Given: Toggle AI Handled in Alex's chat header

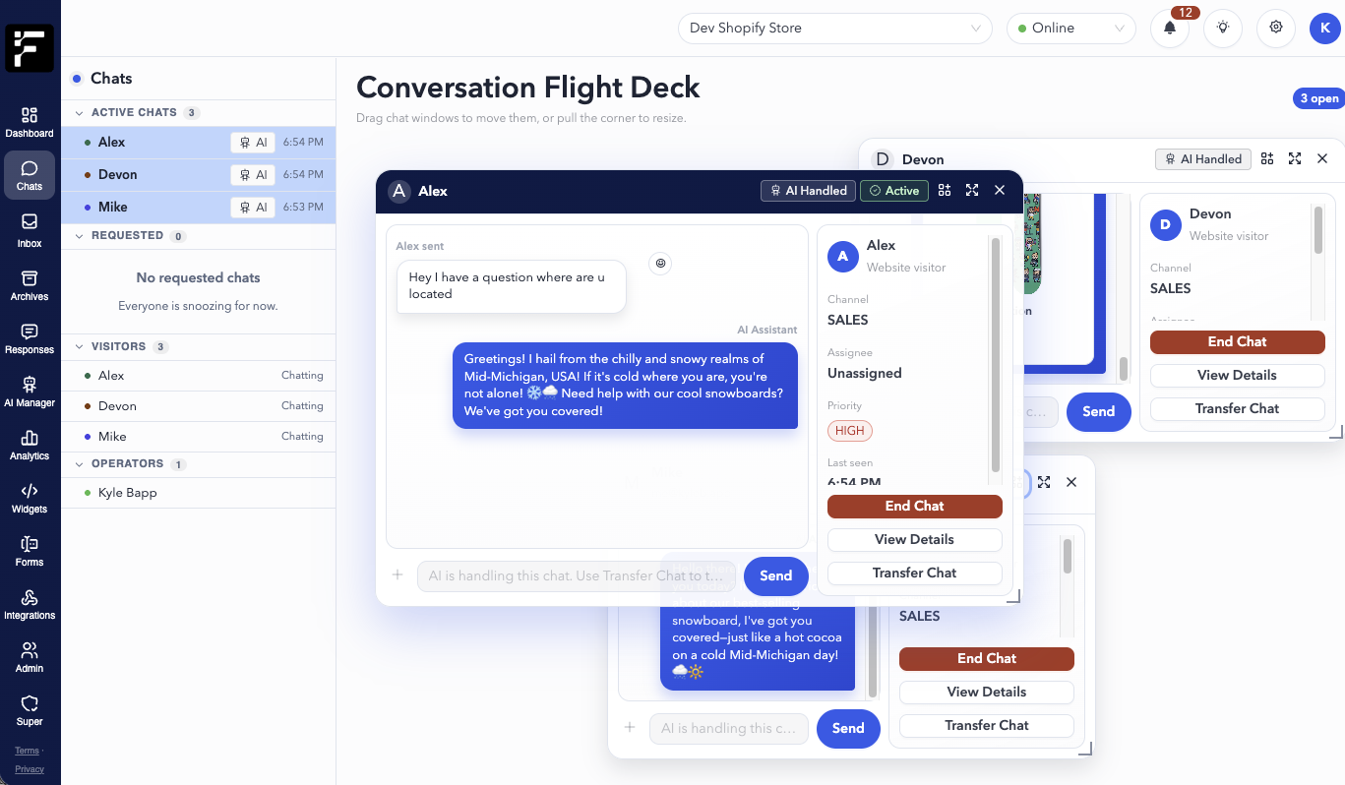Looking at the screenshot, I should [x=808, y=190].
